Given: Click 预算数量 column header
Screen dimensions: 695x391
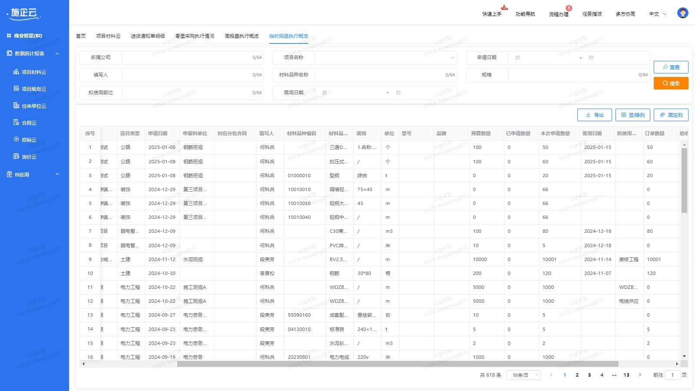Looking at the screenshot, I should (x=485, y=134).
